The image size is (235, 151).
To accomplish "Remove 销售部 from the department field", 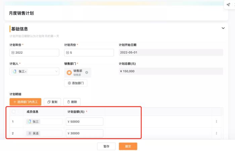I will click(87, 72).
